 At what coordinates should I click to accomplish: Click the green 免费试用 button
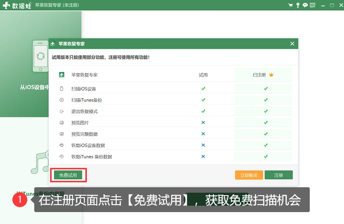(x=68, y=175)
